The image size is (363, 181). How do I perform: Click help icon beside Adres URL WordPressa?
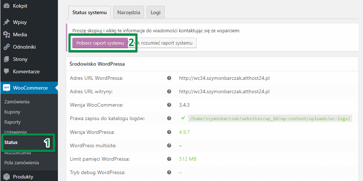[169, 78]
